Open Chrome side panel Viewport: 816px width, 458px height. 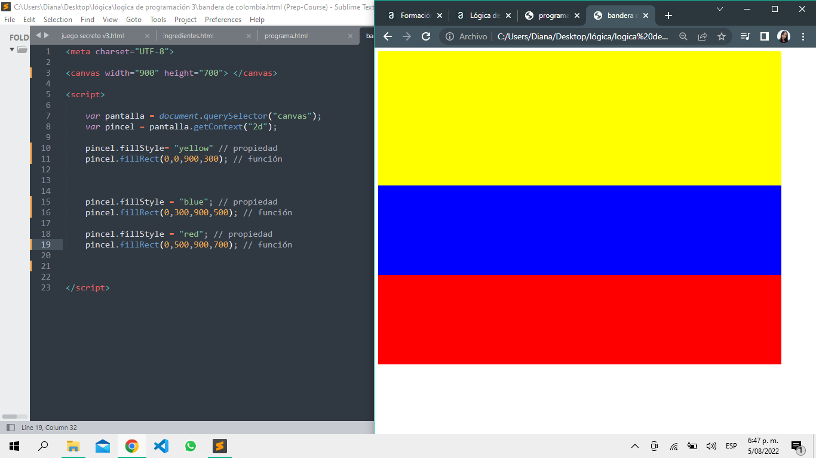[764, 36]
